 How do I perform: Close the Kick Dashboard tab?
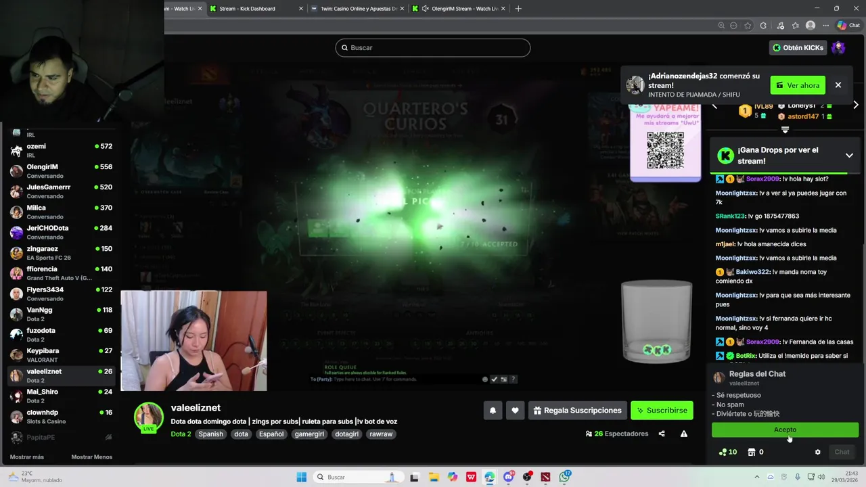[301, 9]
